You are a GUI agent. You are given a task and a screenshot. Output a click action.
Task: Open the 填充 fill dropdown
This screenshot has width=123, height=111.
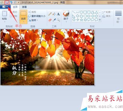(x=107, y=16)
